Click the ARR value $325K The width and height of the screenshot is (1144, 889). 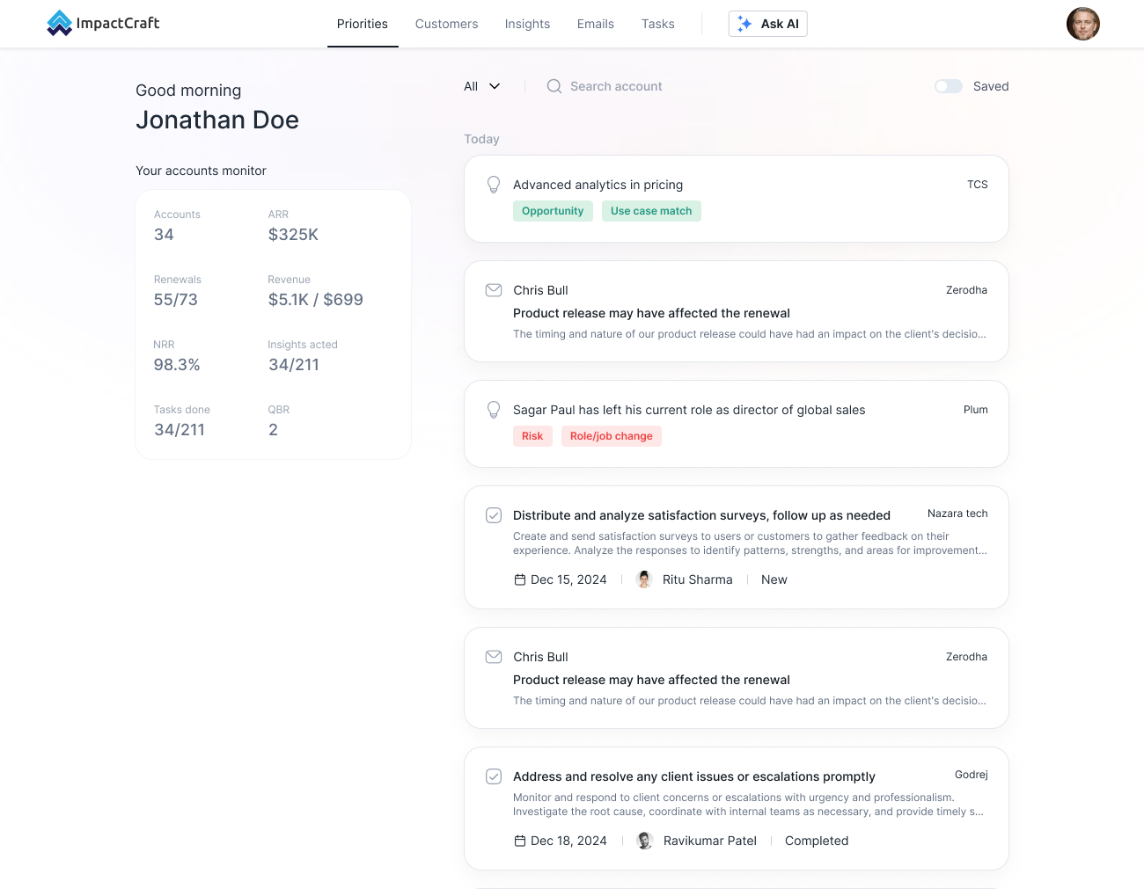(x=293, y=235)
